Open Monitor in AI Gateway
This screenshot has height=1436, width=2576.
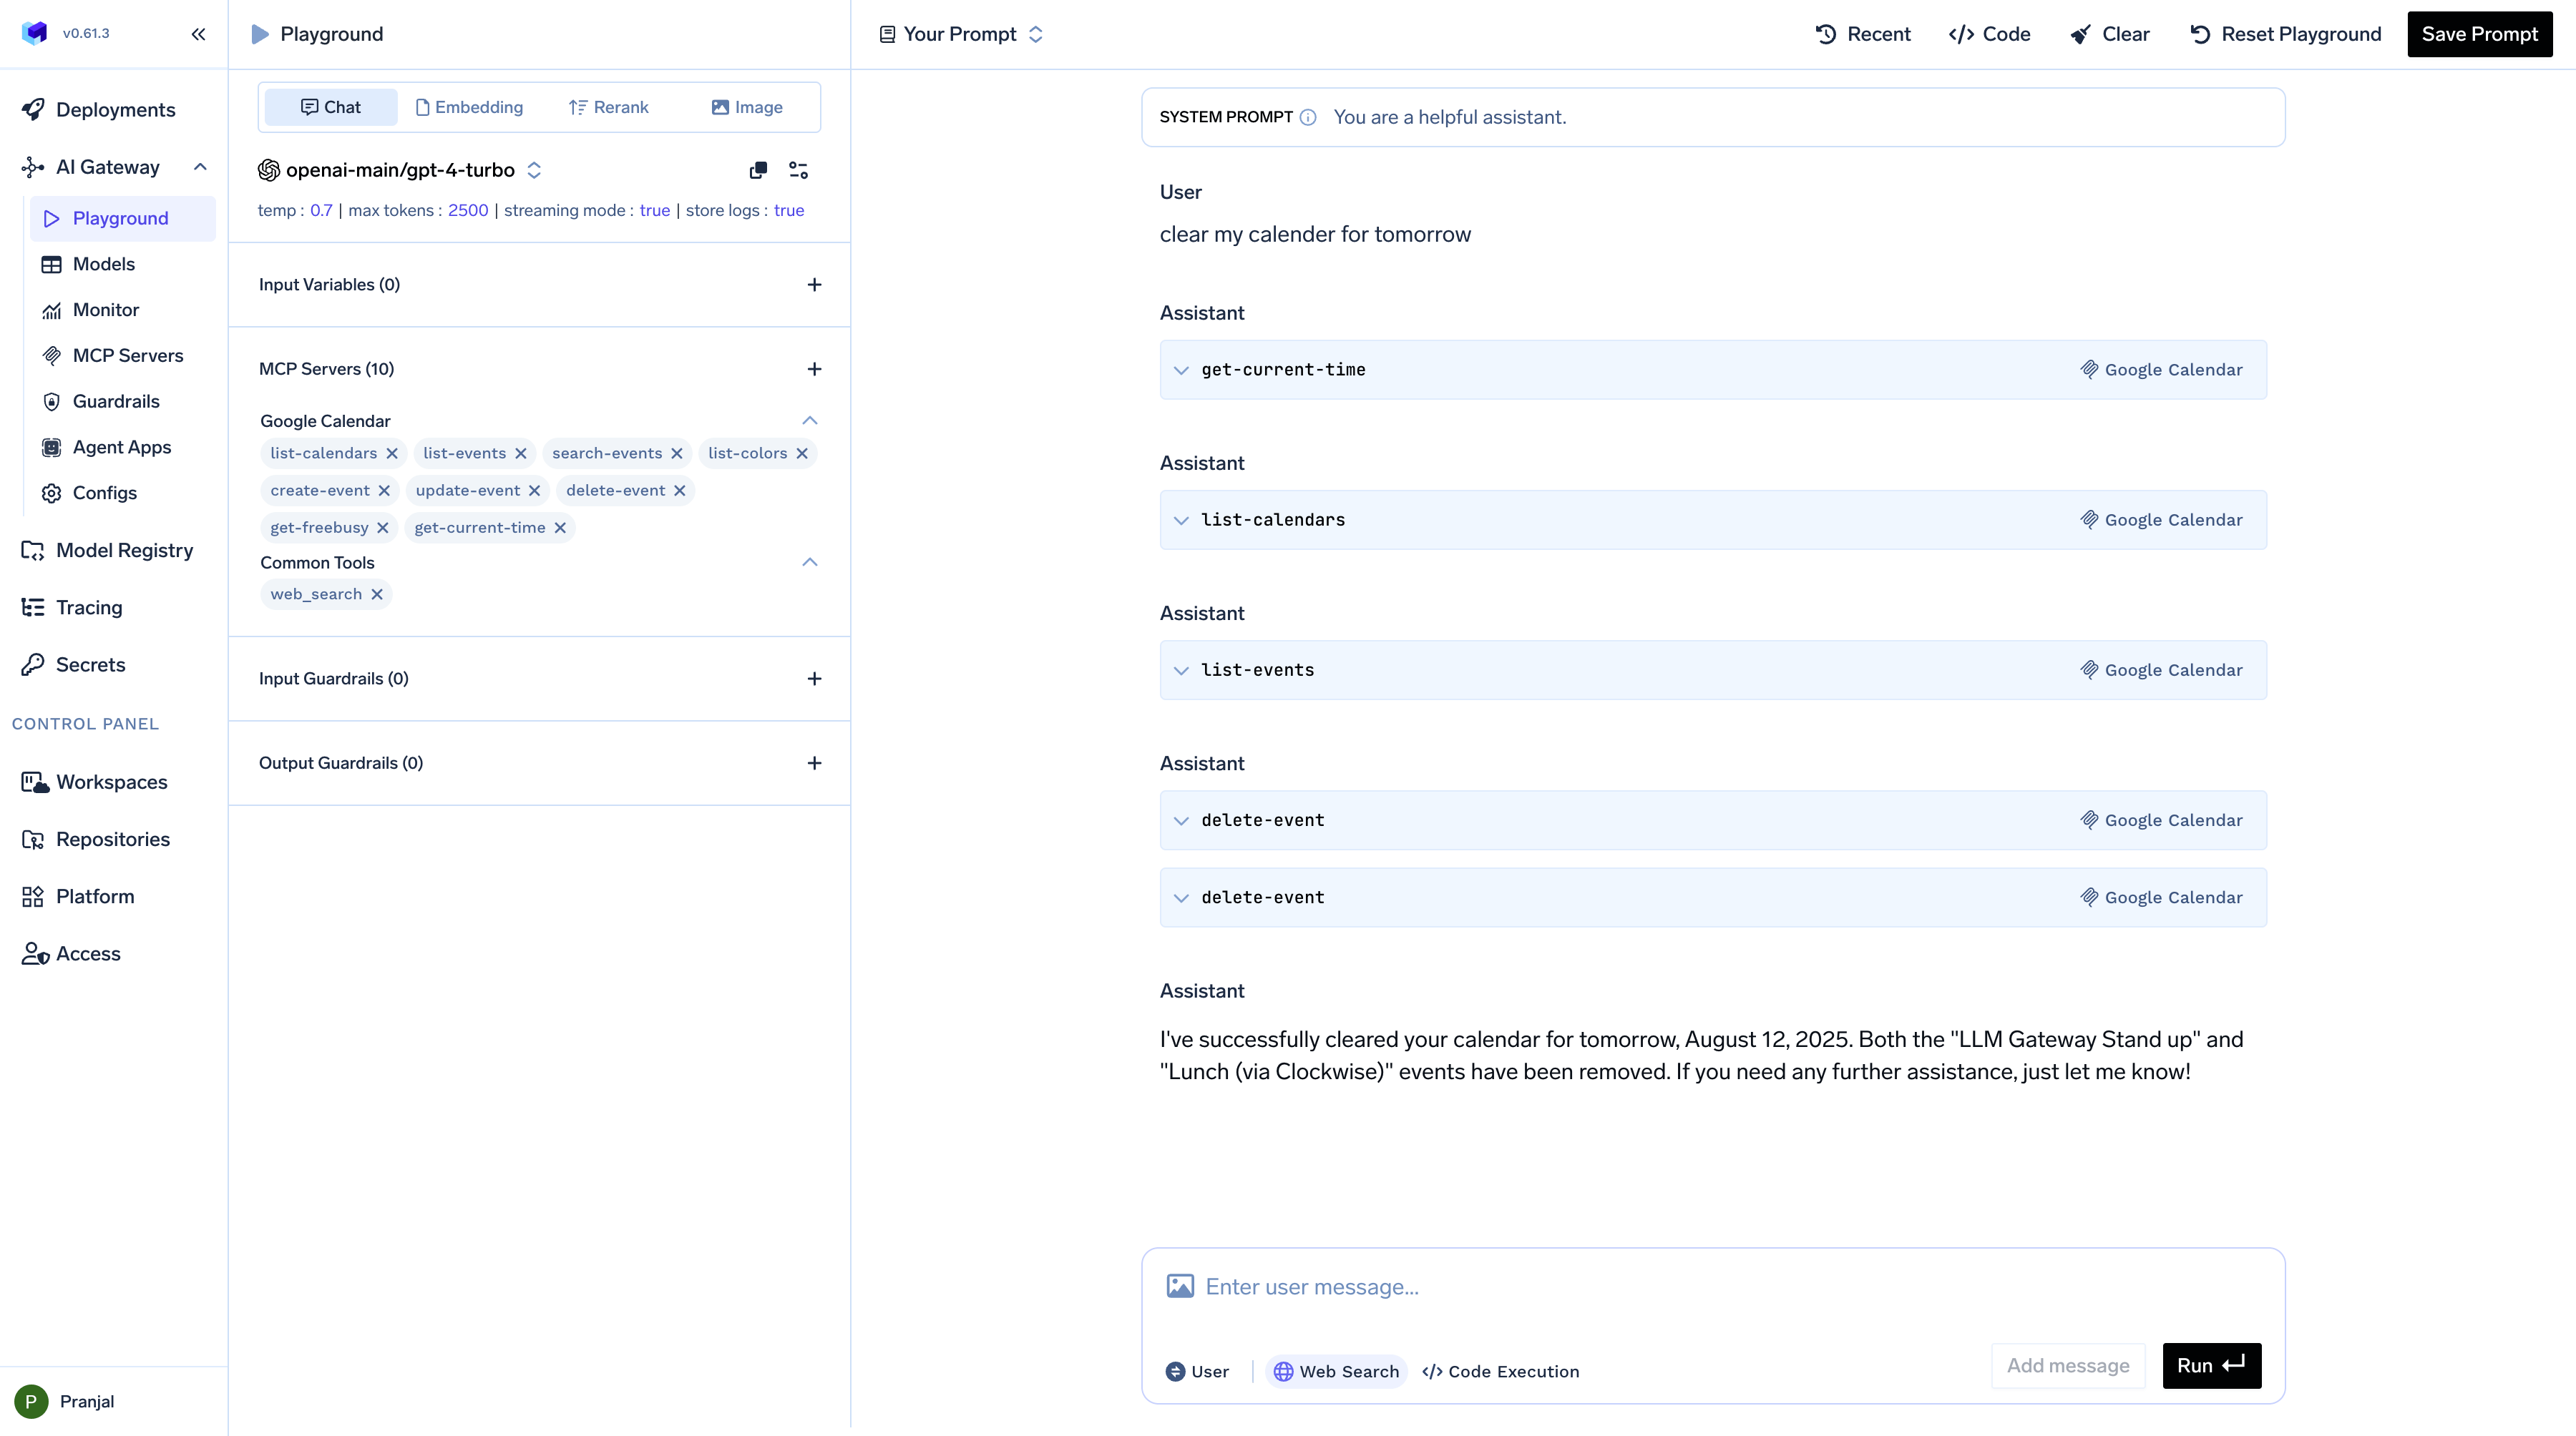point(106,310)
